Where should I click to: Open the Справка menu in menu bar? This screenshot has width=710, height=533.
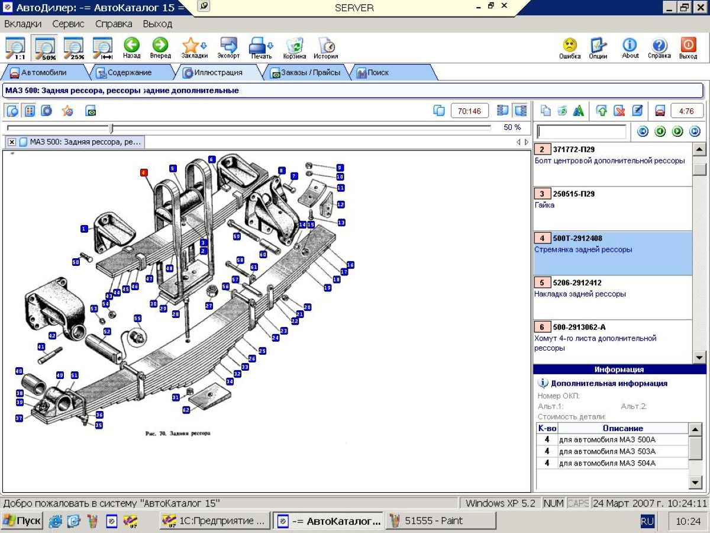(x=114, y=24)
